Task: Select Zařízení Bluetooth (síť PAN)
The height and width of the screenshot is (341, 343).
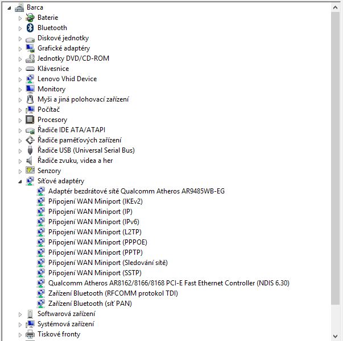Action: 90,304
